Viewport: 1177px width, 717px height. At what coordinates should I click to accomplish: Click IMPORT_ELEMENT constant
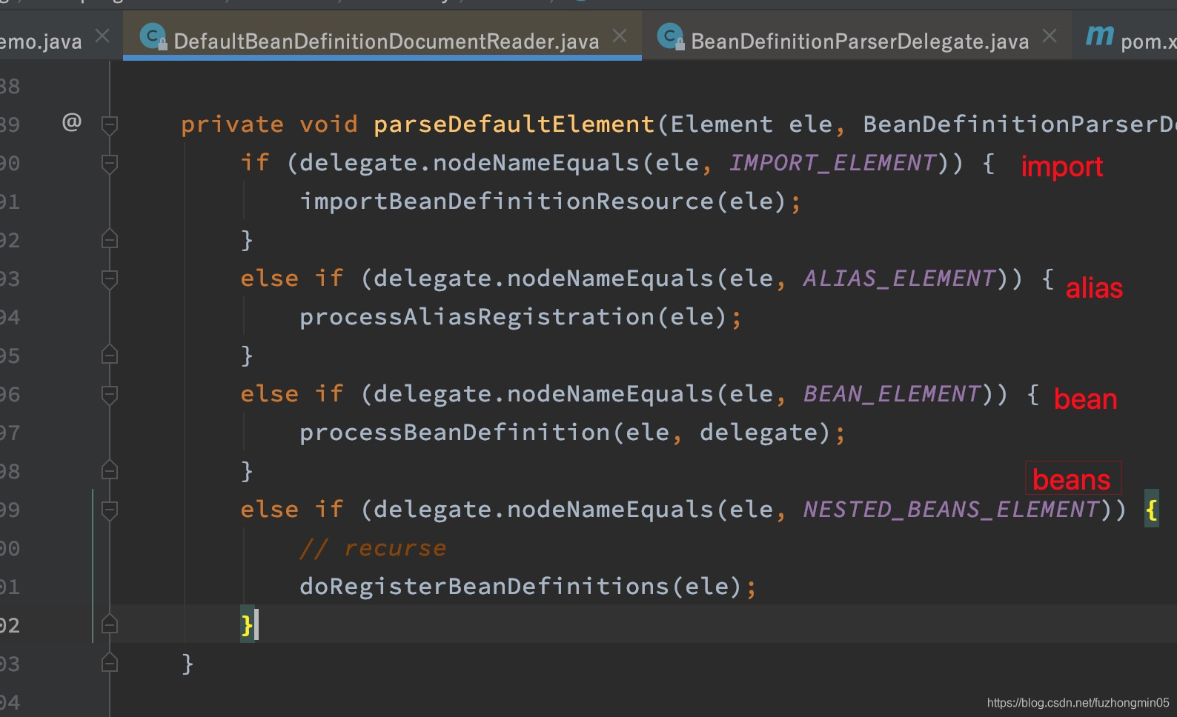tap(833, 163)
